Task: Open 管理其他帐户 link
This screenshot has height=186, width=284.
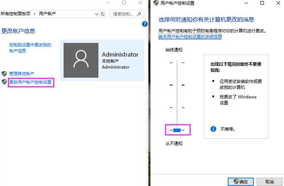Action: point(22,74)
